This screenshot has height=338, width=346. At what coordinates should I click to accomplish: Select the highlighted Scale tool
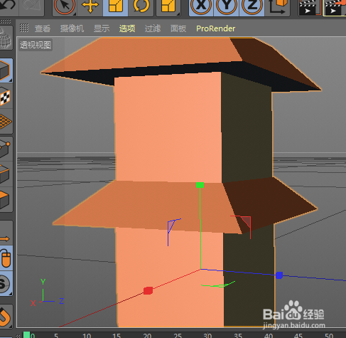116,6
